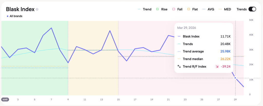Click the 15 date label on x-axis
This screenshot has height=106, width=263.
click(x=118, y=99)
